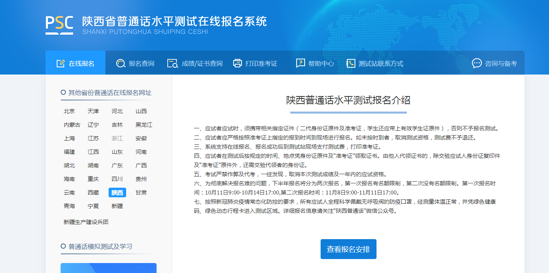This screenshot has height=273, width=549.
Task: Choose the 四川 province link
Action: 117,179
